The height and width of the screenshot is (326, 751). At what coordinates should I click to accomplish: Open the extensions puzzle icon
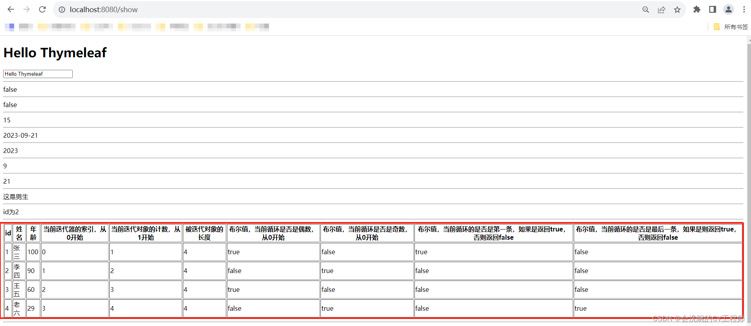pyautogui.click(x=697, y=9)
